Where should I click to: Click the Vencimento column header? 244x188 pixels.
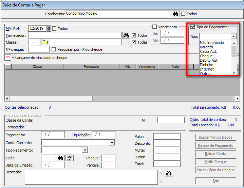point(147,67)
